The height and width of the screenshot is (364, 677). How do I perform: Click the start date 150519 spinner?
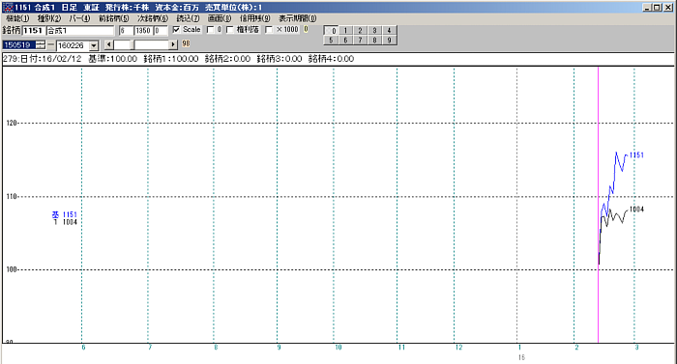pyautogui.click(x=41, y=44)
